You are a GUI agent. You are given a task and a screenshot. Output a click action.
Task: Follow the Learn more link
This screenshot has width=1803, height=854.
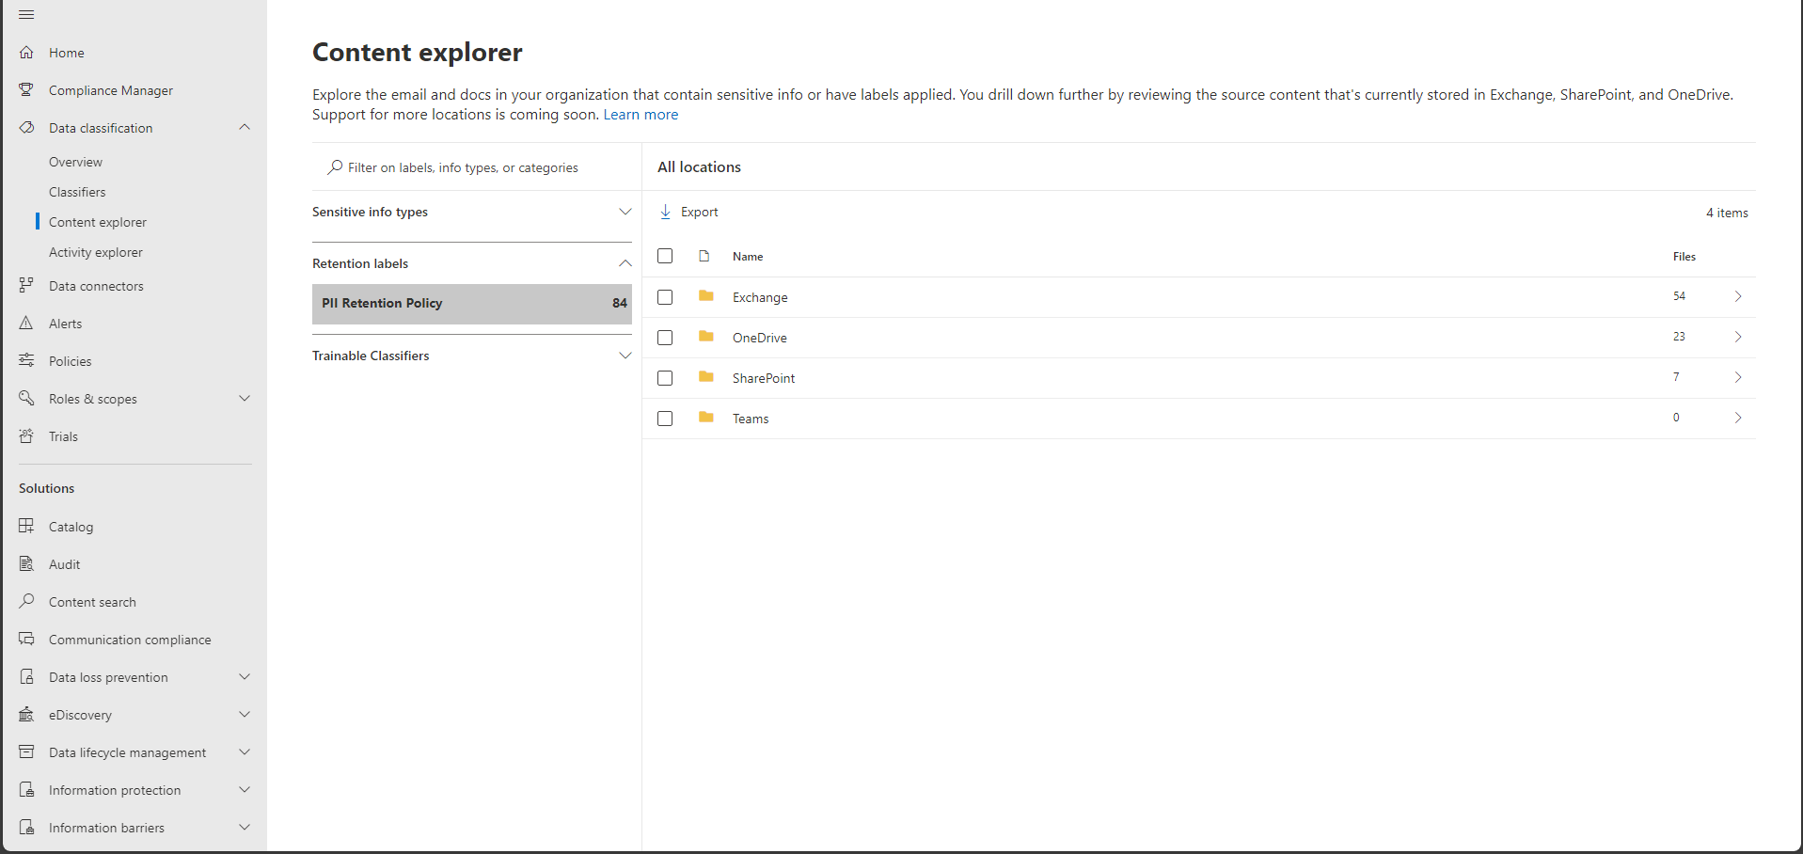click(641, 115)
